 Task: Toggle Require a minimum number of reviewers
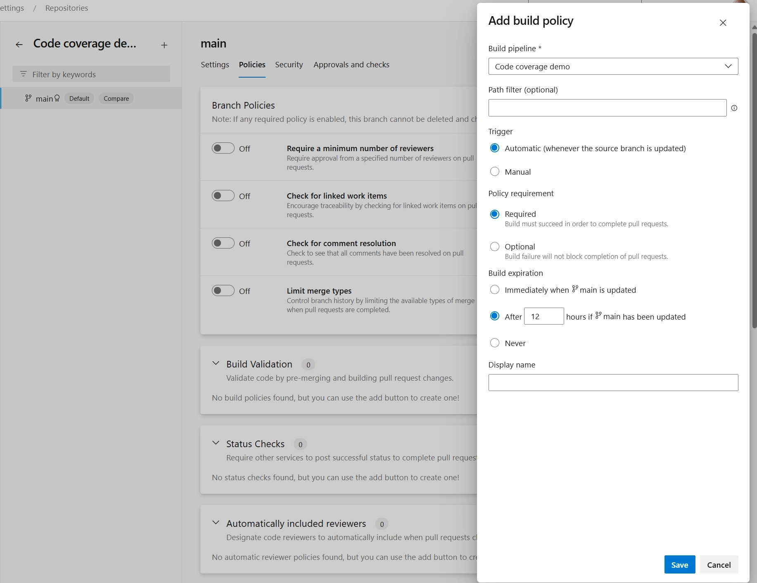pos(223,148)
